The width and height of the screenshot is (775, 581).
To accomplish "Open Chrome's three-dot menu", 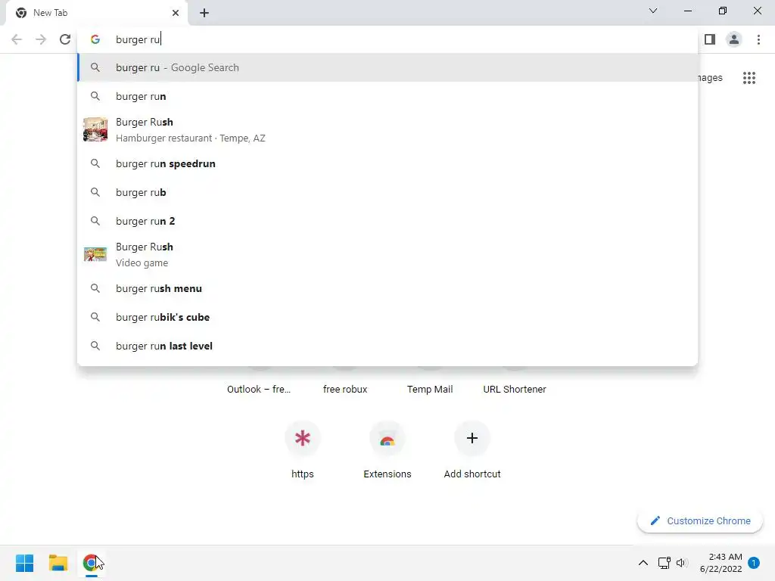I will [x=758, y=39].
